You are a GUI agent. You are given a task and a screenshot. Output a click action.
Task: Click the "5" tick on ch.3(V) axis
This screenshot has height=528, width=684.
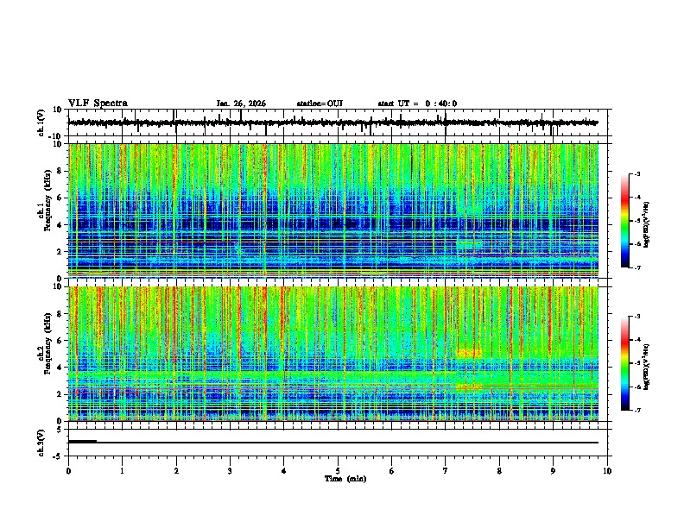pos(60,430)
